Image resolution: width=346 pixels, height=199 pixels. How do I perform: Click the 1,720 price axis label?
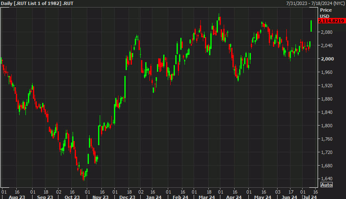326,152
